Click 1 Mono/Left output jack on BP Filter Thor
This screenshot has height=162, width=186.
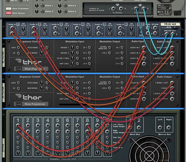(172, 48)
